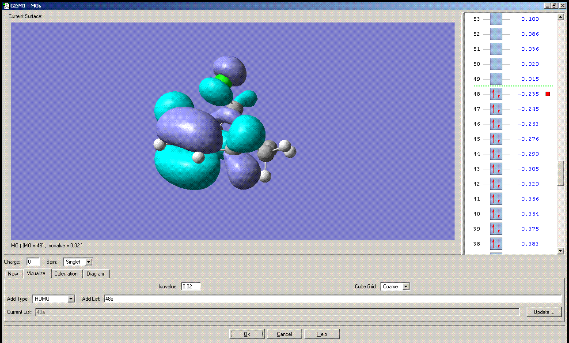Screen dimensions: 569x343
Task: Click energy value -0.375 of orbital 39
Action: pos(528,229)
